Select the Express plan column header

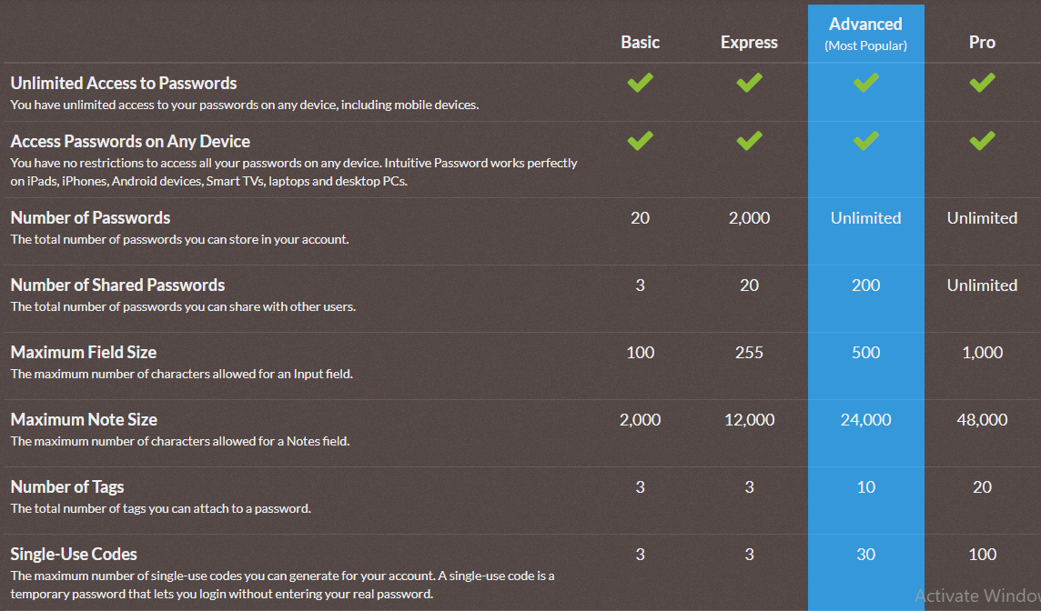[749, 43]
